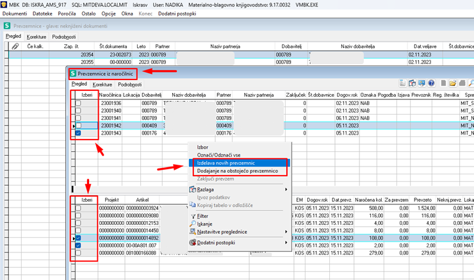Open the Dokumenti menu
474x280 pixels.
click(x=15, y=13)
